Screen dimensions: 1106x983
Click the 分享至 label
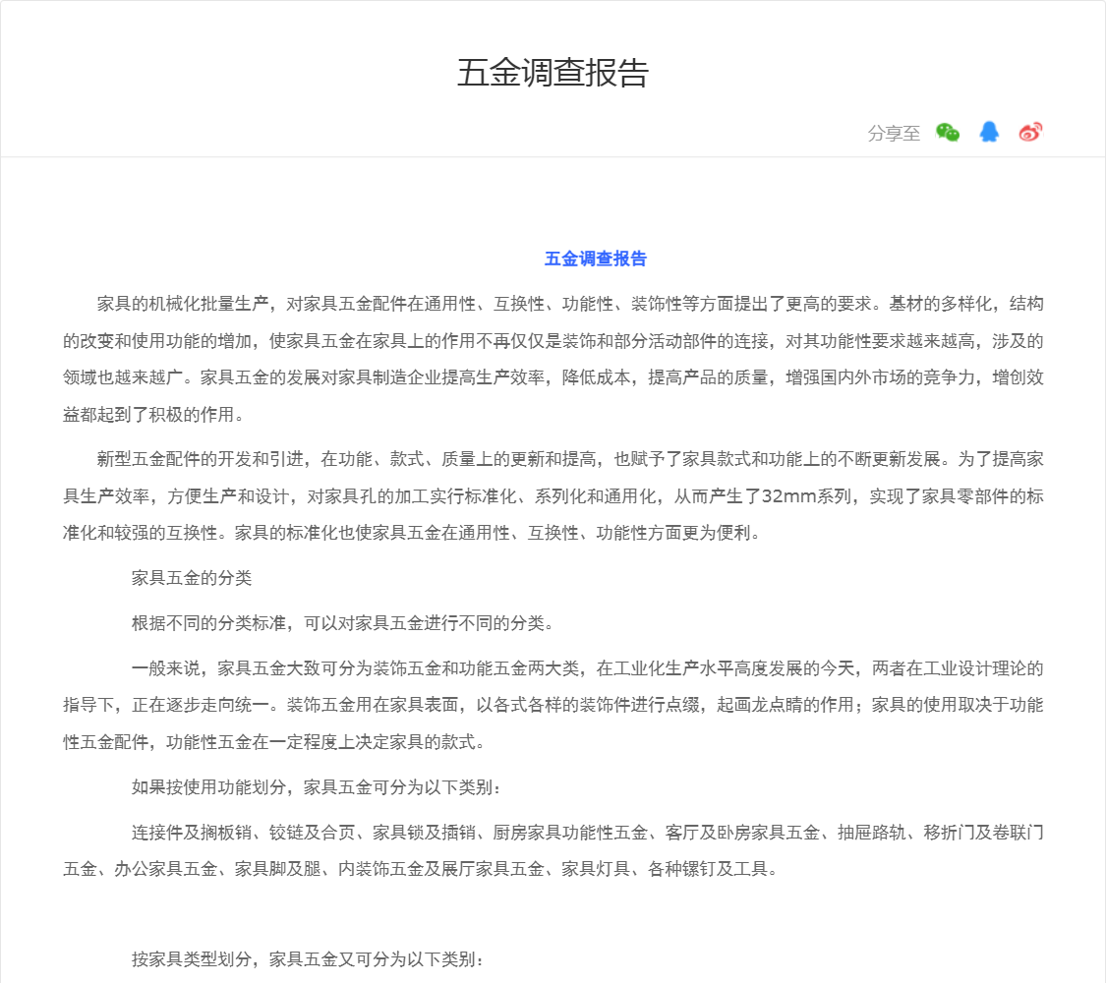[x=894, y=134]
